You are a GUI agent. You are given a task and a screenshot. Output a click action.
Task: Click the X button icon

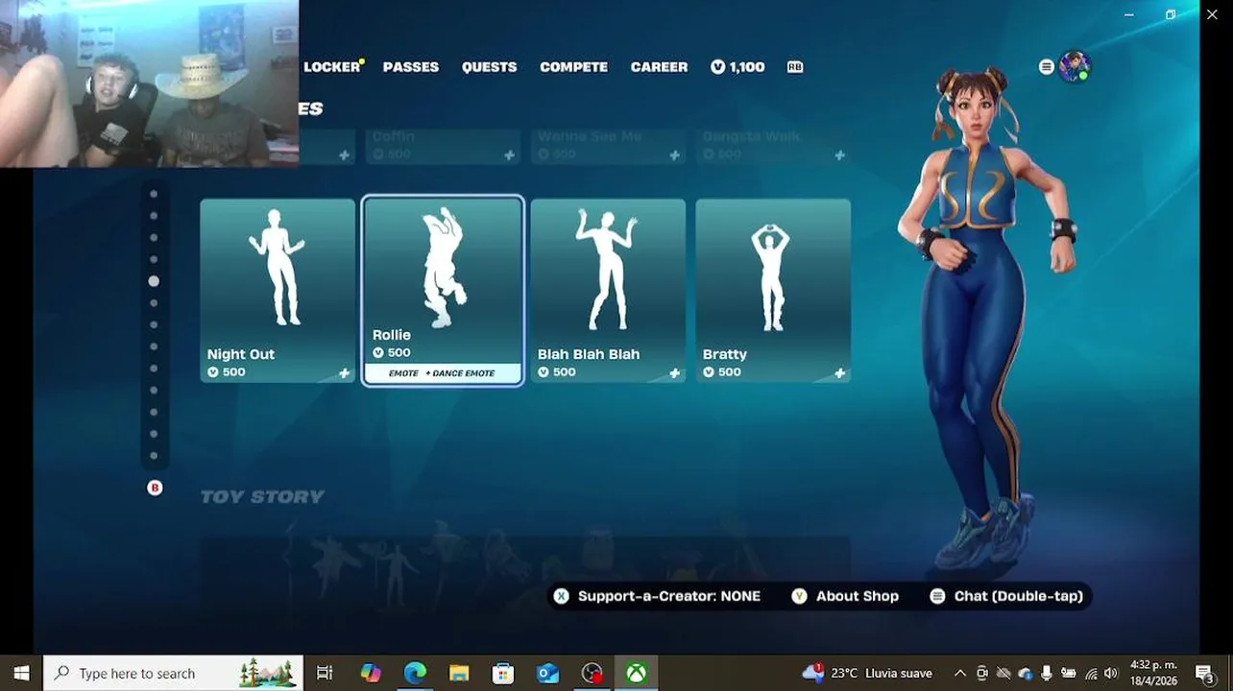[x=561, y=596]
